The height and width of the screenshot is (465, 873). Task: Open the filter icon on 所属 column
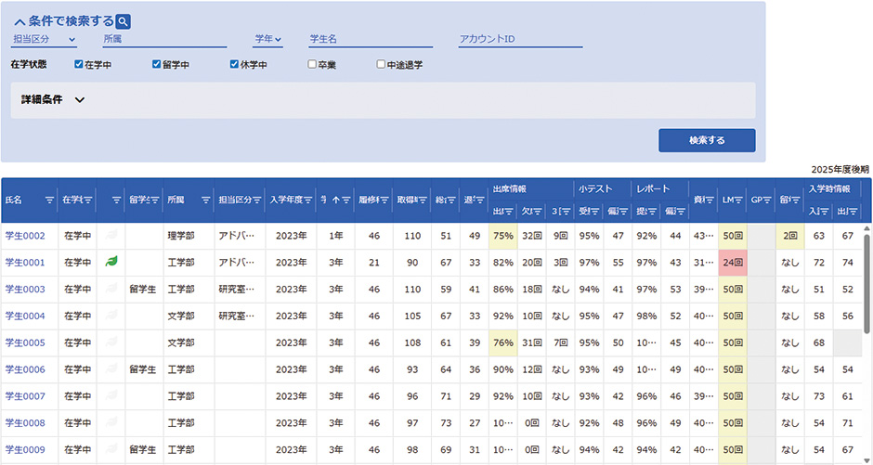coord(202,200)
